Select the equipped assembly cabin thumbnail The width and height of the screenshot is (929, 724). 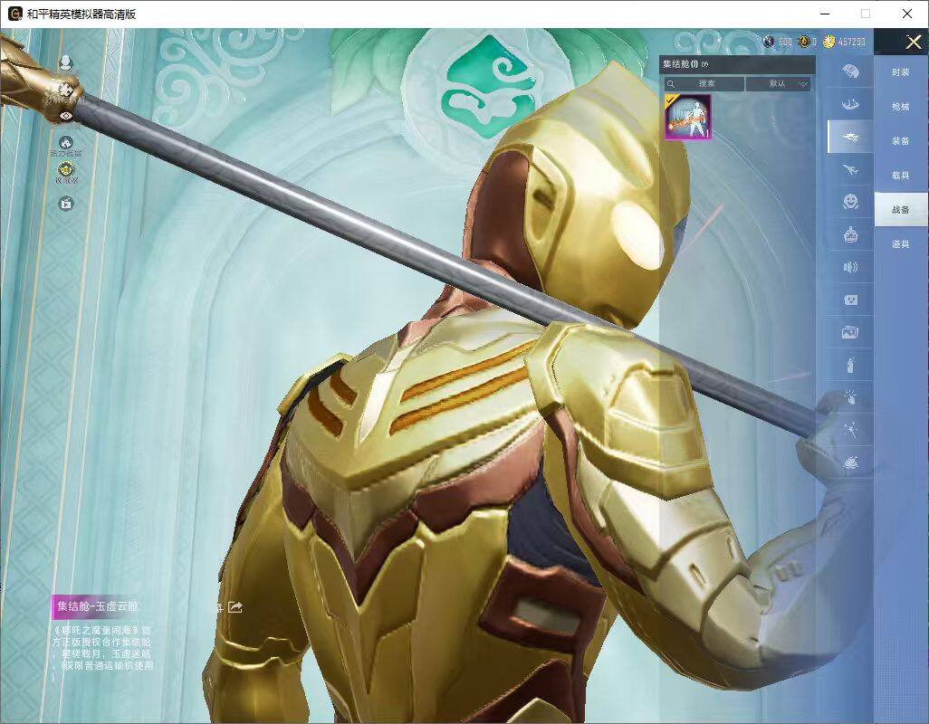[687, 117]
